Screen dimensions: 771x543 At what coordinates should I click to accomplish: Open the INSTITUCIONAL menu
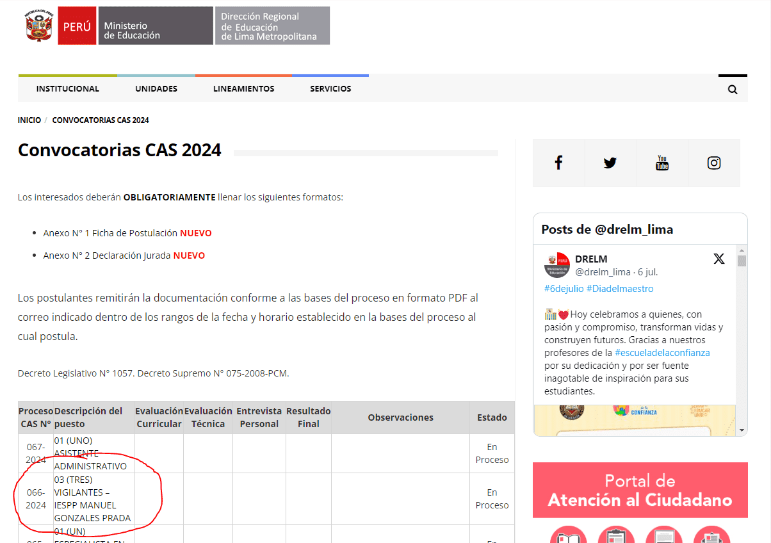pyautogui.click(x=68, y=89)
